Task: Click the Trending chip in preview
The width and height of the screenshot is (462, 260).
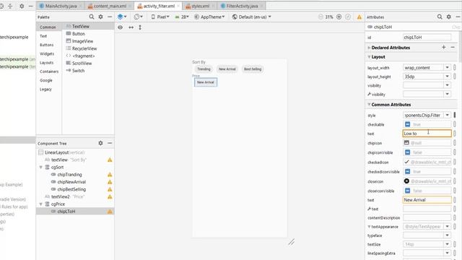Action: (204, 69)
